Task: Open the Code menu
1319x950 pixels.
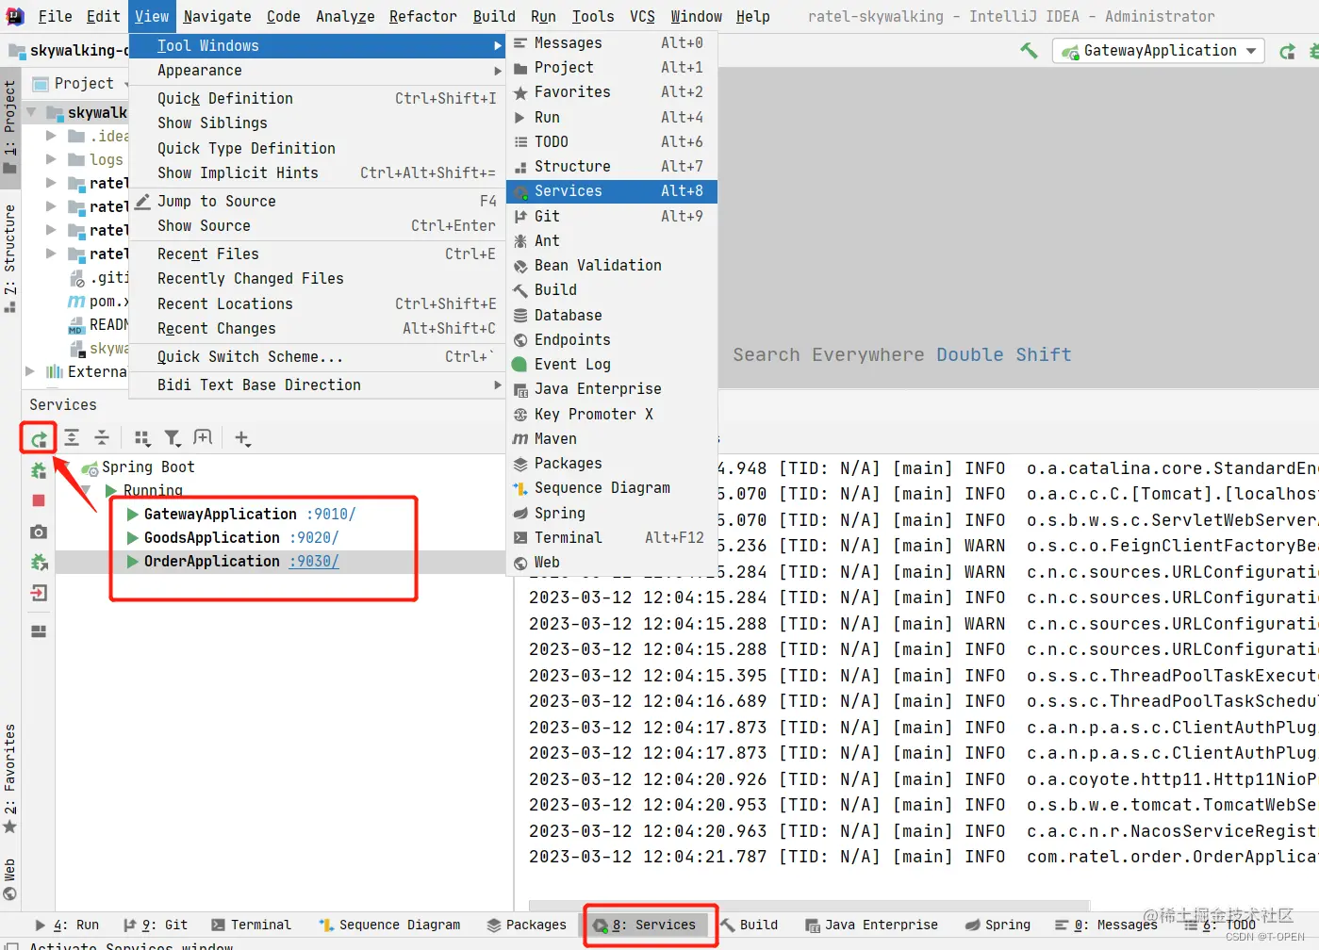Action: [x=283, y=16]
